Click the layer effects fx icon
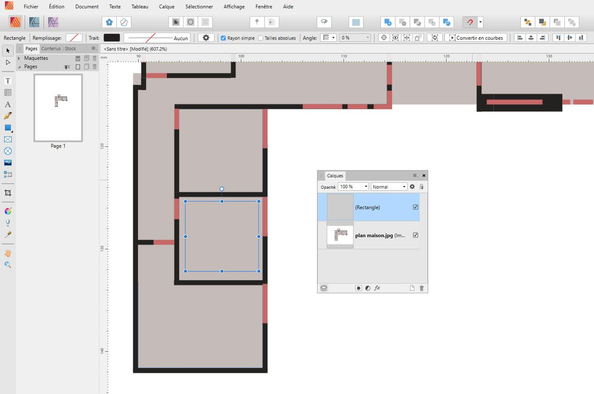The image size is (594, 394). point(377,288)
